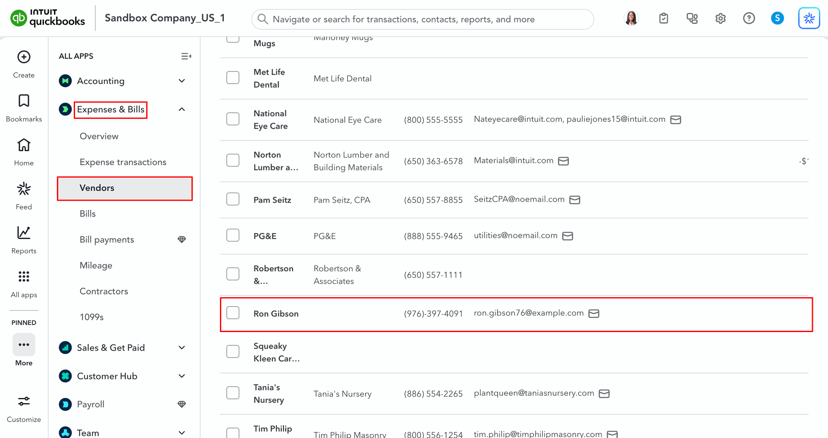Expand the Accounting section chevron
This screenshot has height=438, width=828.
182,81
